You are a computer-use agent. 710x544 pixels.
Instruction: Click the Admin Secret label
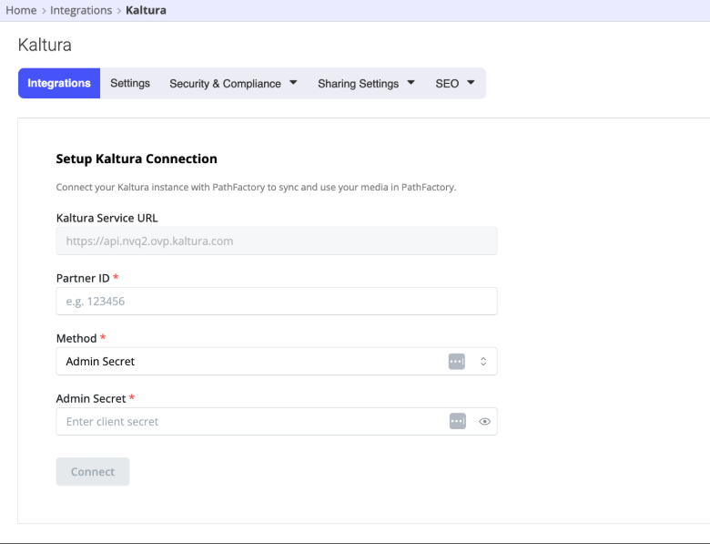tap(91, 398)
